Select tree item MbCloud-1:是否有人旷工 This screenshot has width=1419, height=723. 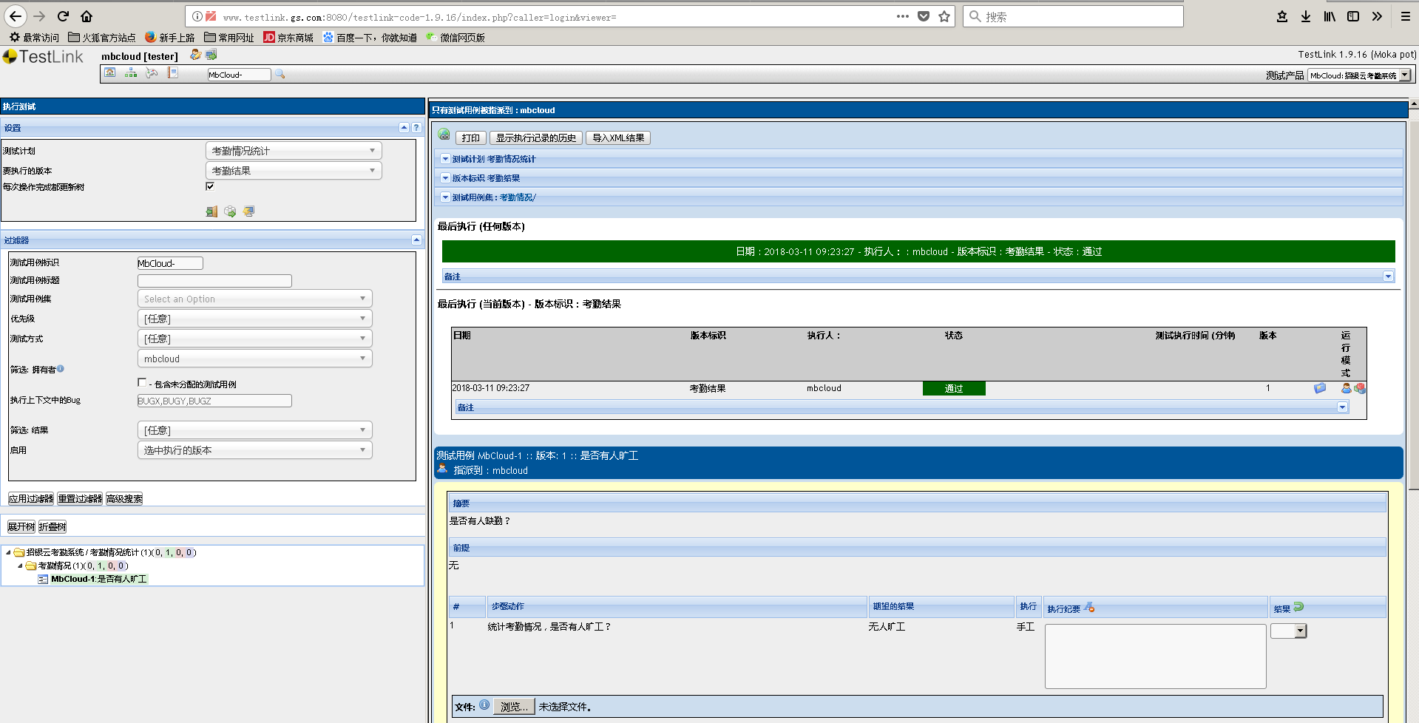tap(99, 579)
